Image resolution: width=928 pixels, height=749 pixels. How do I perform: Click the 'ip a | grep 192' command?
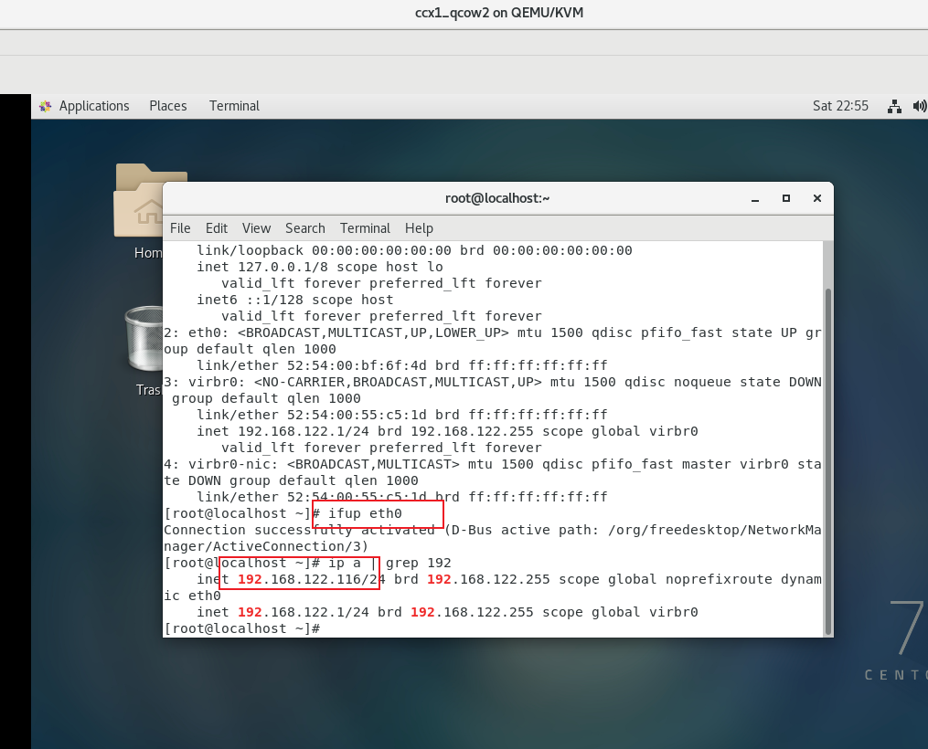coord(390,563)
